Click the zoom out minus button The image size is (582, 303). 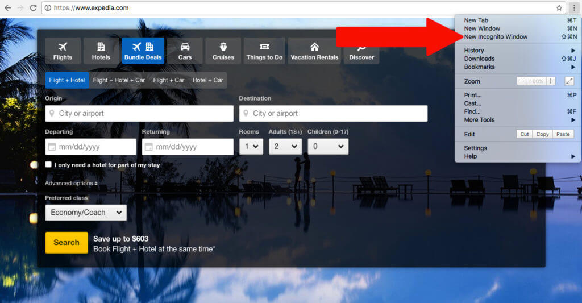pos(522,81)
